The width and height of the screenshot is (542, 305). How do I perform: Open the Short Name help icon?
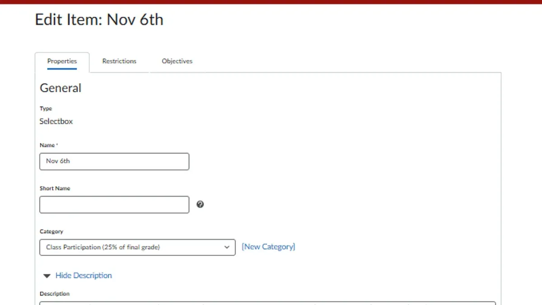click(200, 204)
